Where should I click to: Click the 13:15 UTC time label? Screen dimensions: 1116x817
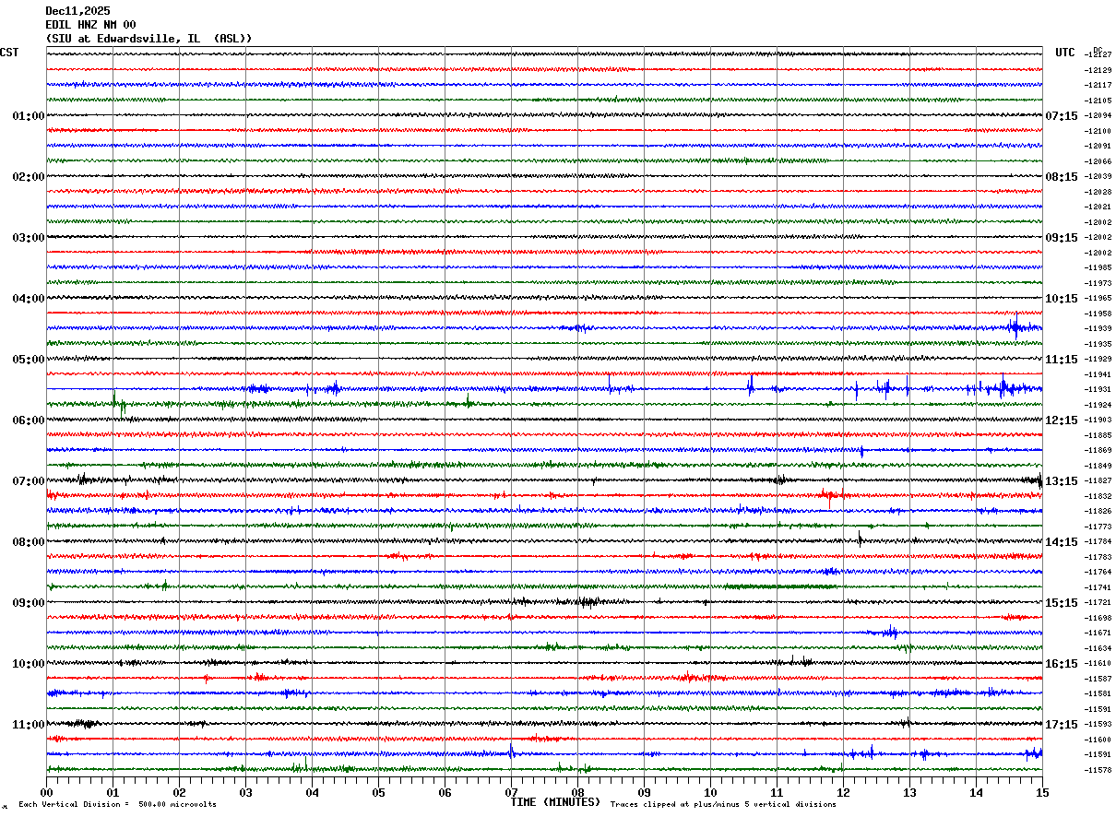coord(1061,481)
